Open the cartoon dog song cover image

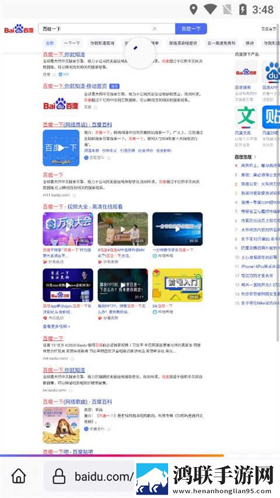[x=61, y=425]
